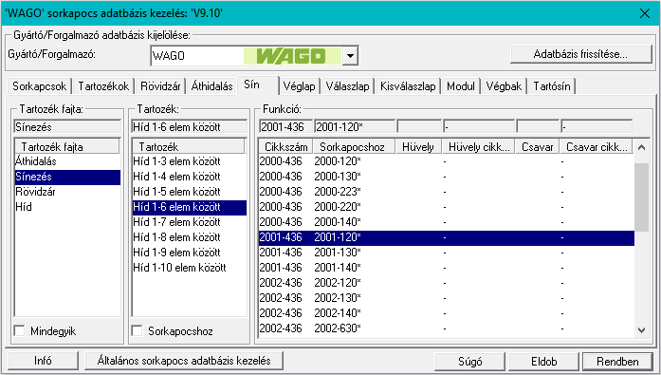Confirm with the Rendben button

click(617, 362)
